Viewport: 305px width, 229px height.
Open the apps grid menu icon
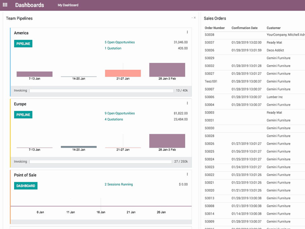pyautogui.click(x=5, y=5)
